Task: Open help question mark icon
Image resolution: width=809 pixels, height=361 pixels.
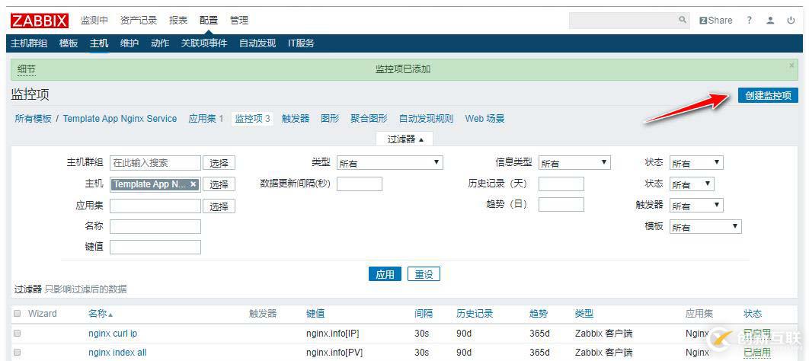Action: click(749, 21)
